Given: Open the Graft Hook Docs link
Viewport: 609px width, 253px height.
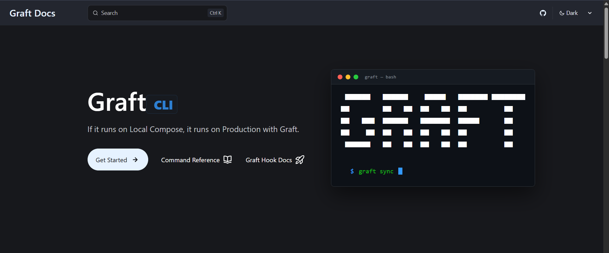Looking at the screenshot, I should (268, 160).
